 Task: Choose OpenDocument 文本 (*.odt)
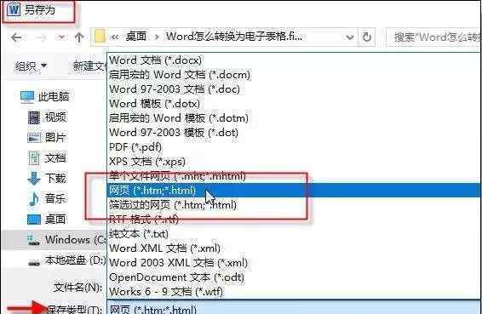294,277
